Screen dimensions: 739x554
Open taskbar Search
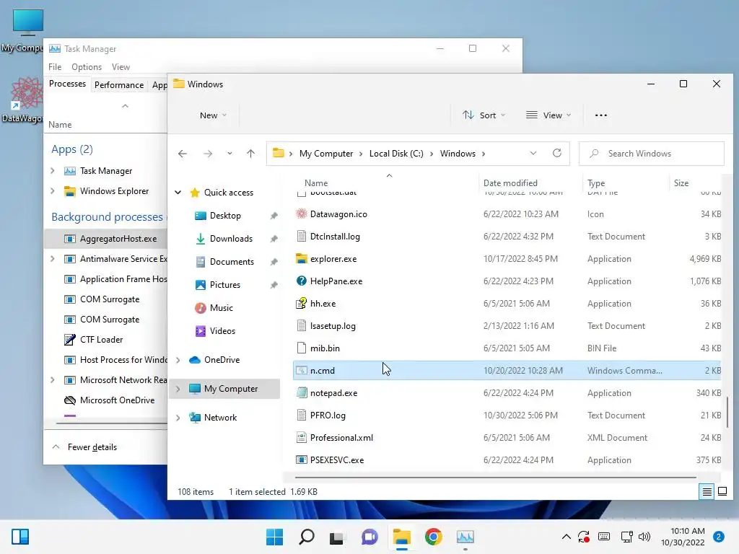(306, 537)
